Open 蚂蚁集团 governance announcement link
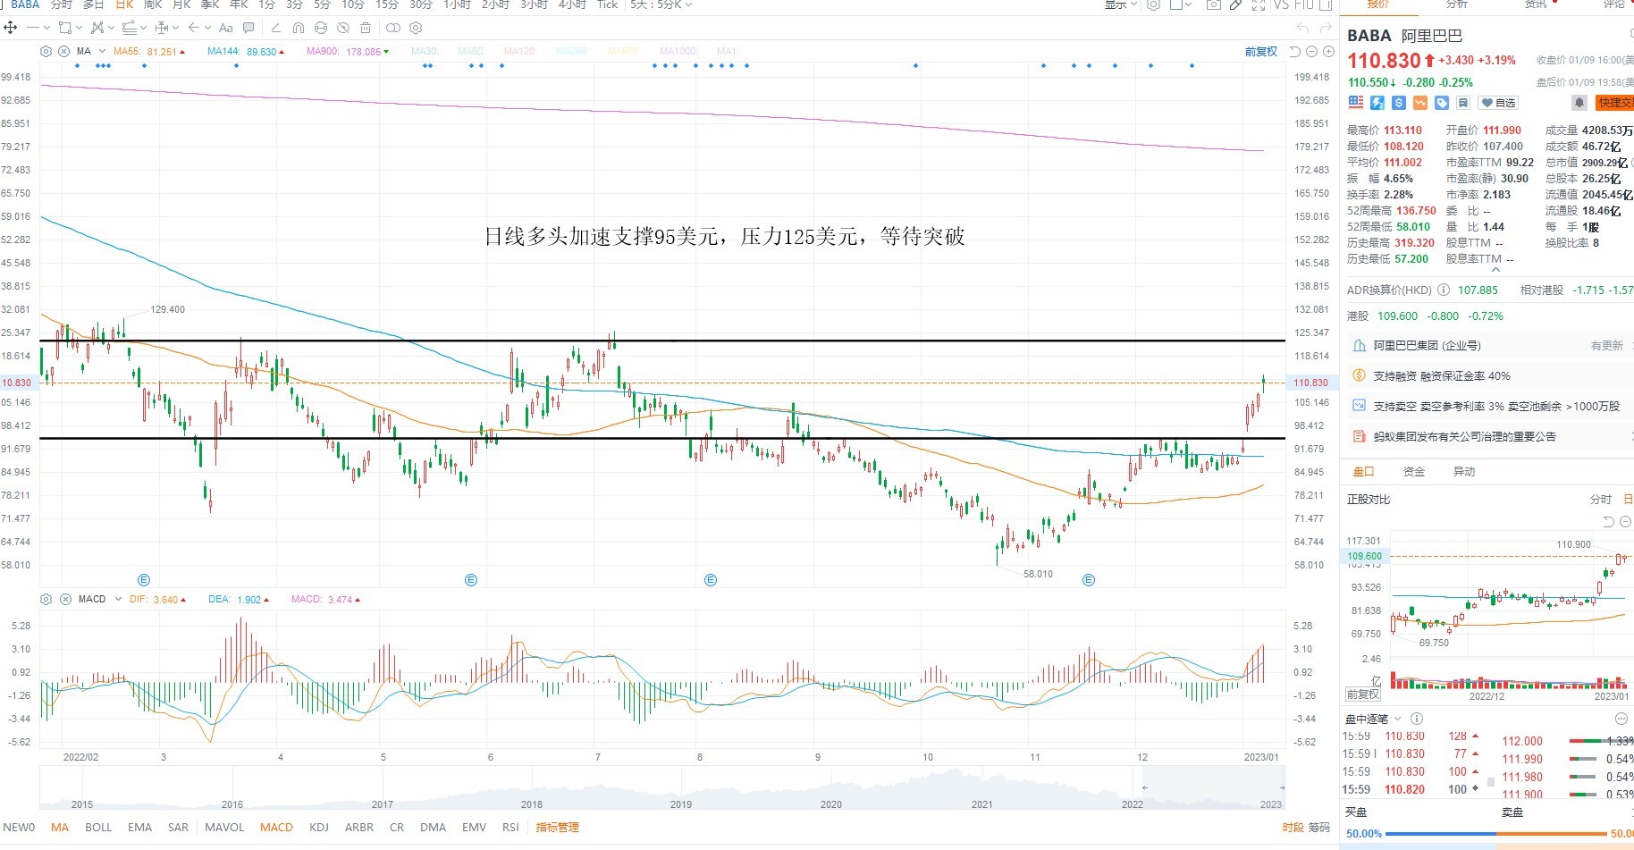The image size is (1634, 850). point(1464,437)
